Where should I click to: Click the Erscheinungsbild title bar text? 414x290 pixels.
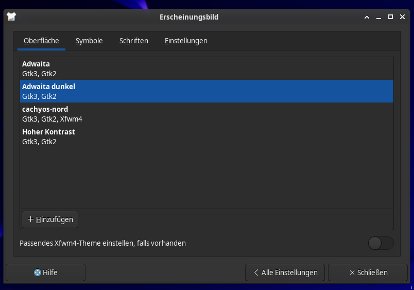tap(189, 17)
